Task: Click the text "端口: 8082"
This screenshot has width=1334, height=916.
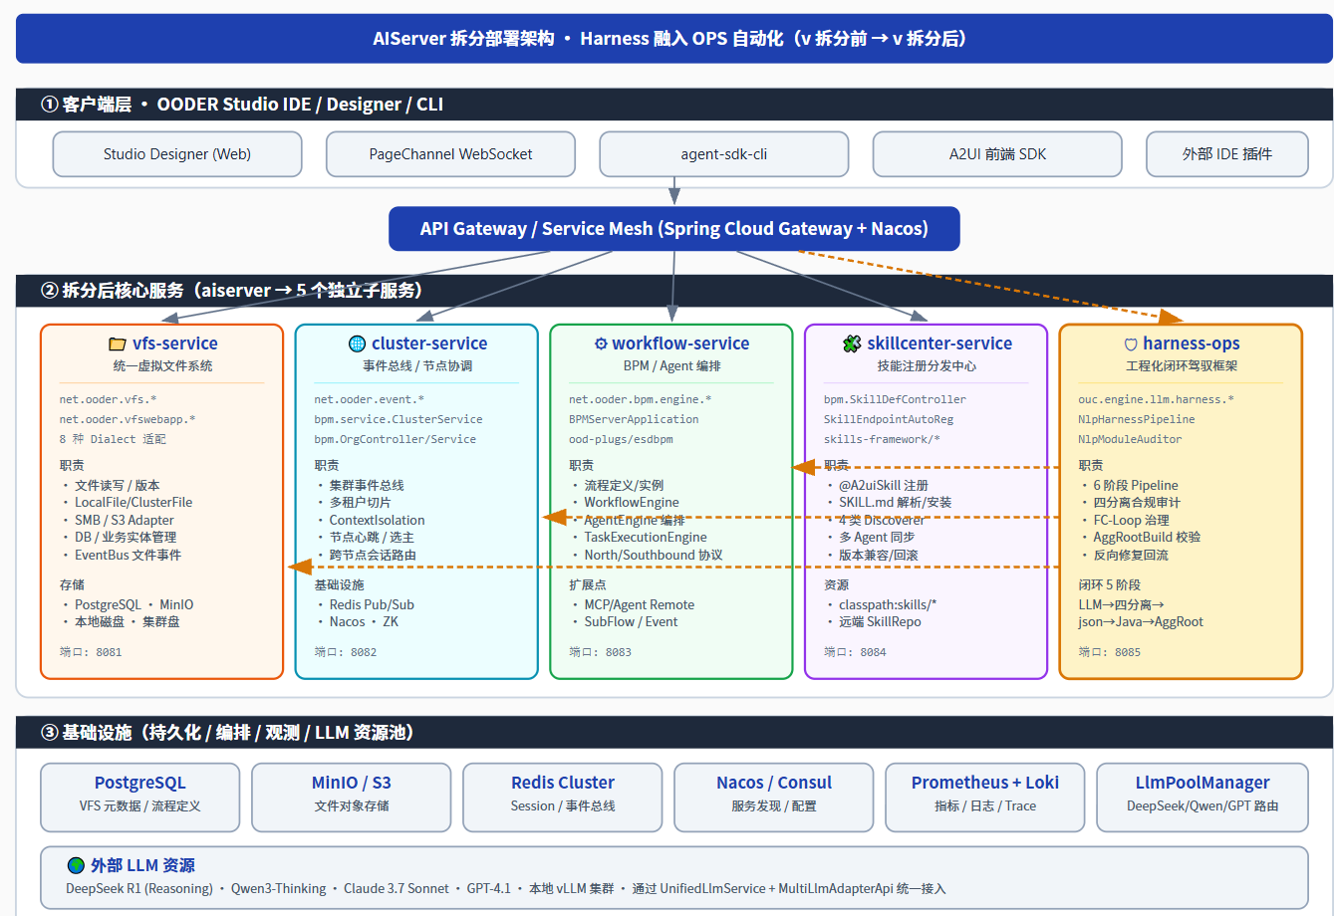Action: pos(346,652)
